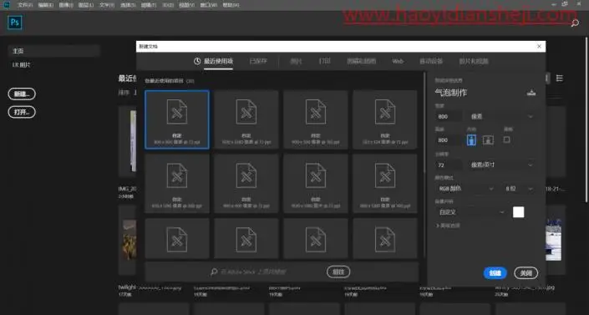Viewport: 589px width, 315px height.
Task: Switch to the 已保存 tab
Action: coord(258,61)
